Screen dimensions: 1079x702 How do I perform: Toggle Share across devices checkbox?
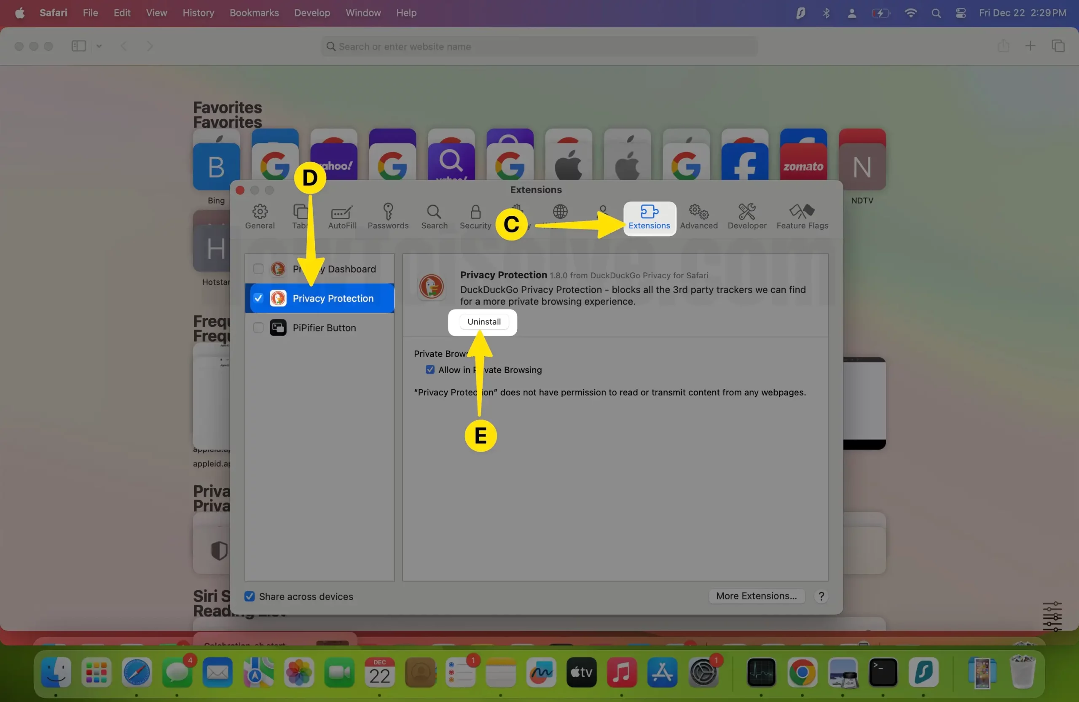(249, 596)
